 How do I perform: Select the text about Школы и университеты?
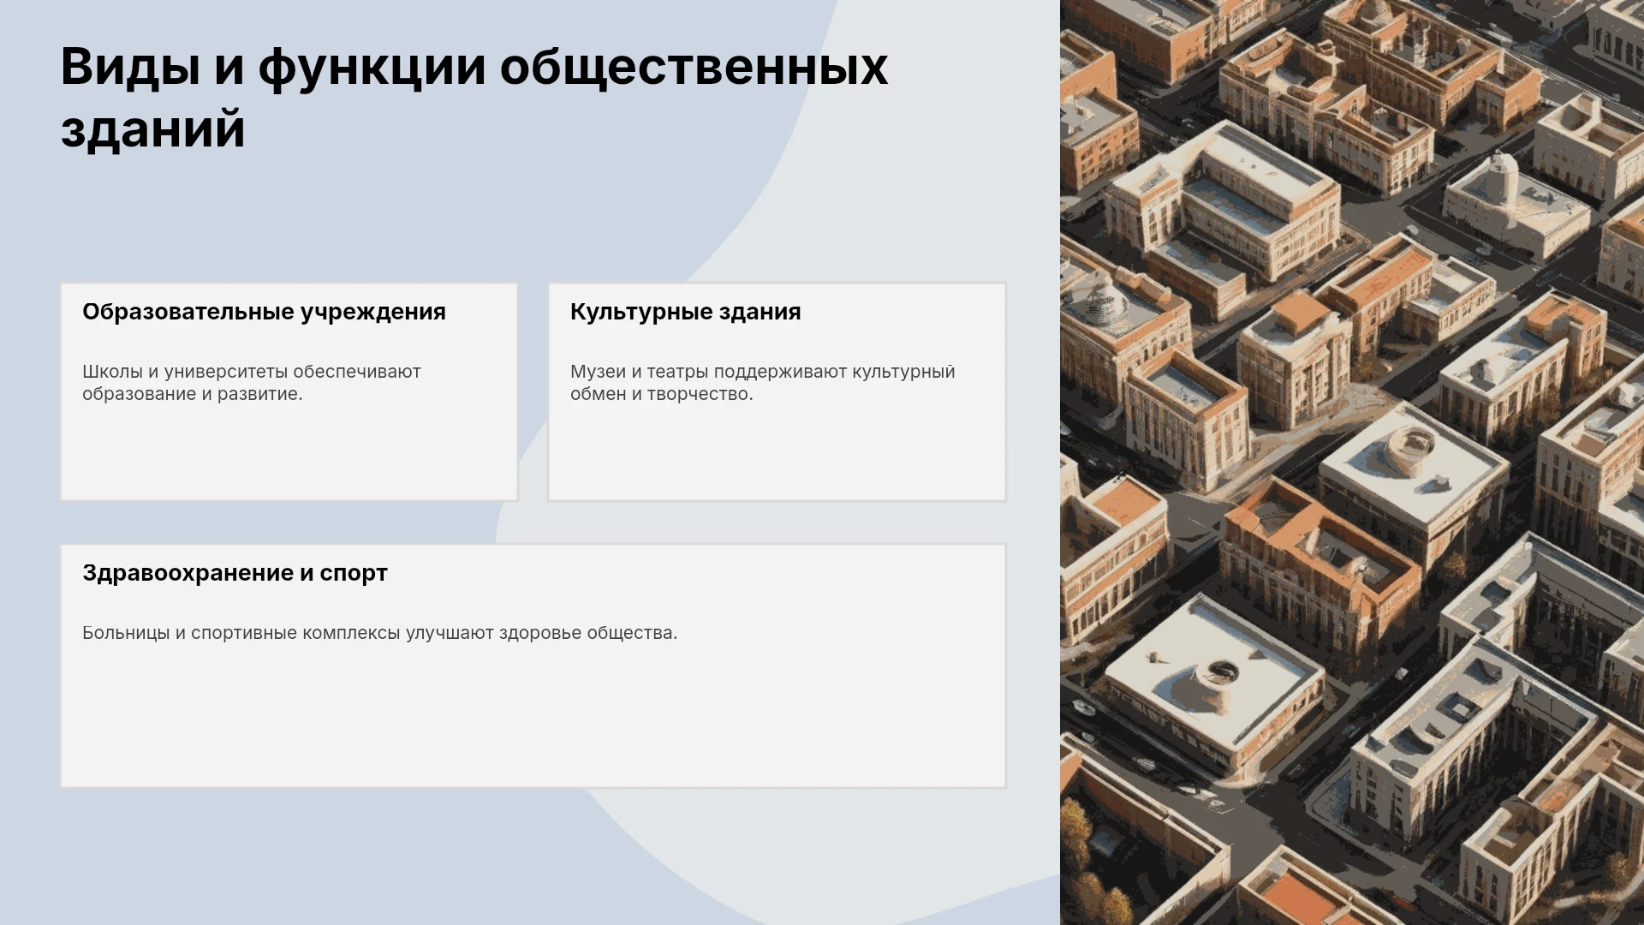[x=252, y=383]
